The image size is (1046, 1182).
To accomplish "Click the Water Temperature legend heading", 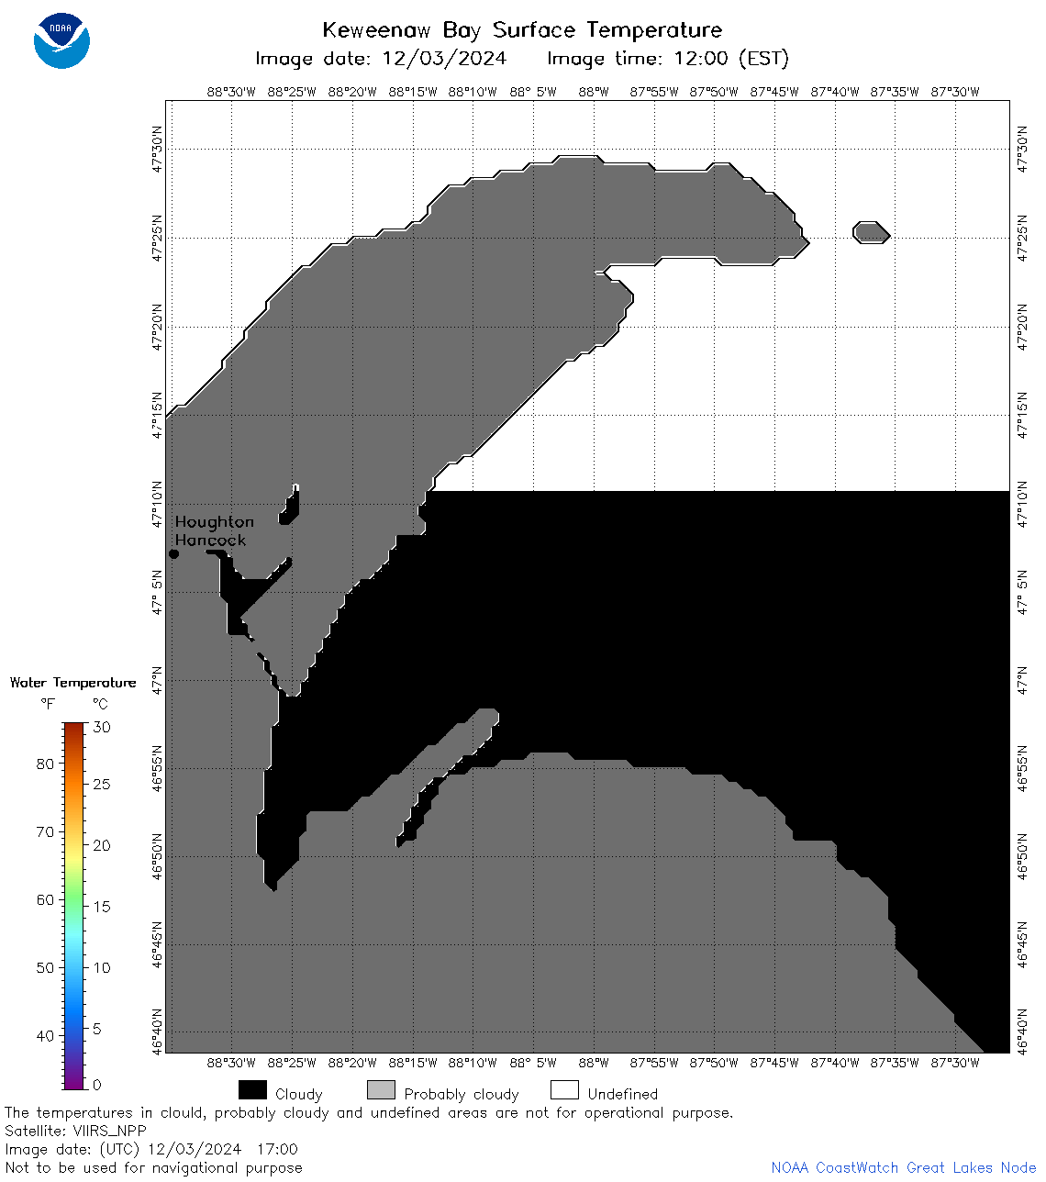I will click(72, 682).
